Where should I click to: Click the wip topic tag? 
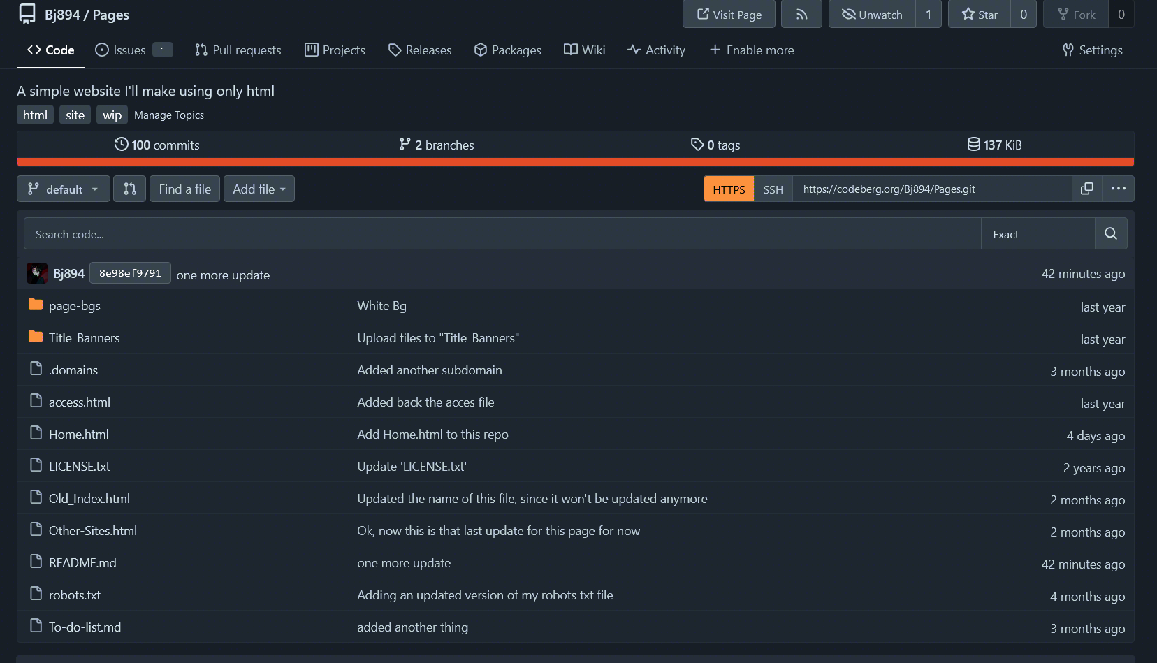(x=112, y=115)
